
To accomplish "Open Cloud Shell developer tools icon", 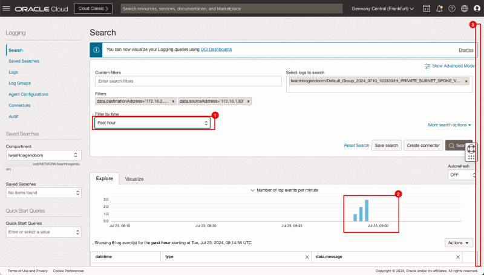I will coord(426,9).
